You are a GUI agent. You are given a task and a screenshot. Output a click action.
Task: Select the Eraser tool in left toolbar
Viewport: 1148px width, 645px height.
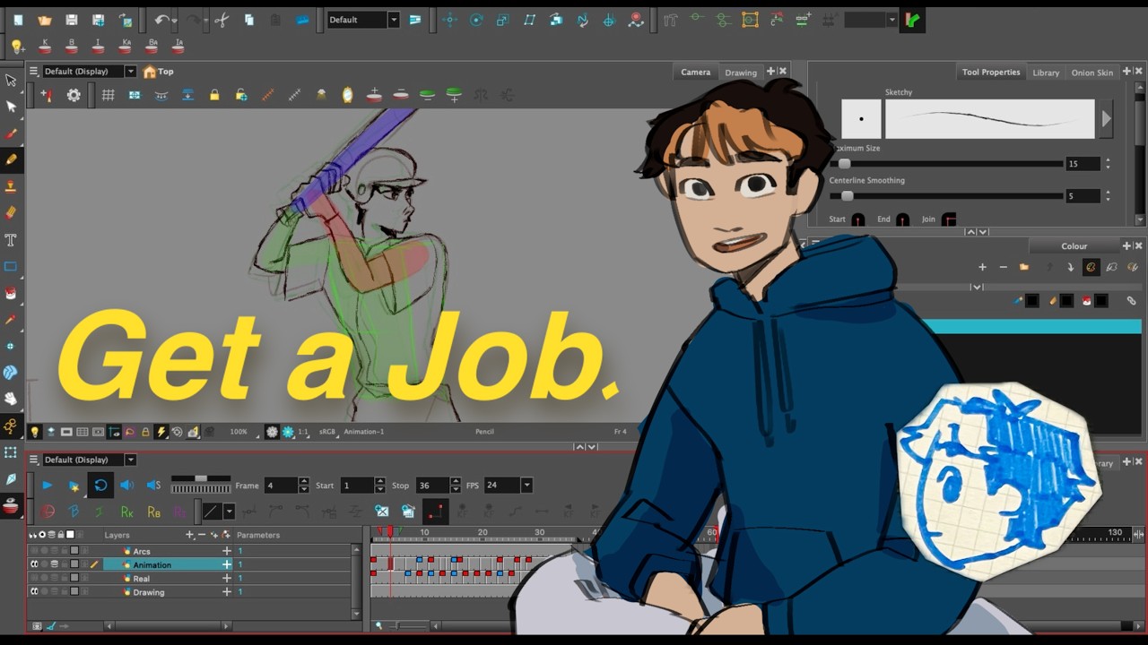click(11, 213)
